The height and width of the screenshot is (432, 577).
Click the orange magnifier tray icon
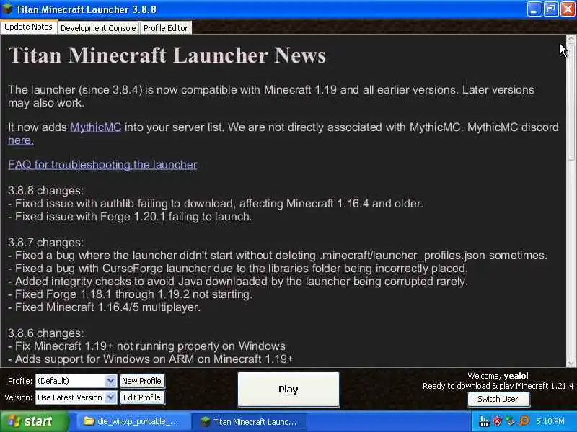(524, 421)
